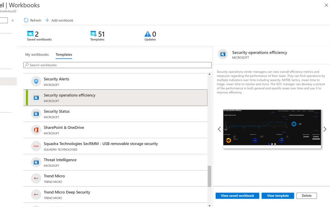
Task: Click the SharePoint & OneDrive Office icon
Action: (36, 130)
